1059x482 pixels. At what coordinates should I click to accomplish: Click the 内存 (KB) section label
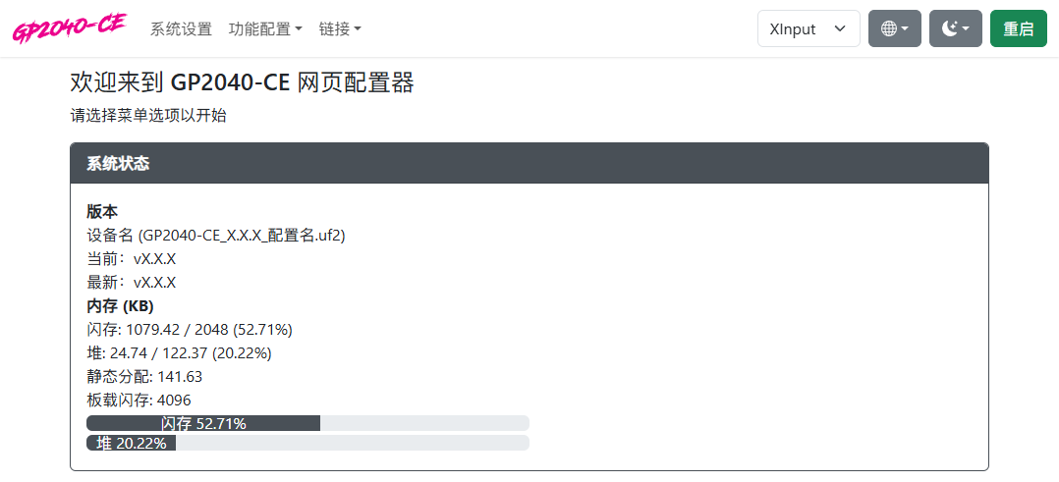click(x=121, y=305)
